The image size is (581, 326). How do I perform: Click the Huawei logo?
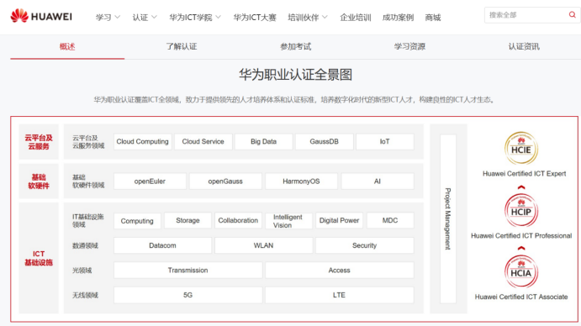coord(41,16)
